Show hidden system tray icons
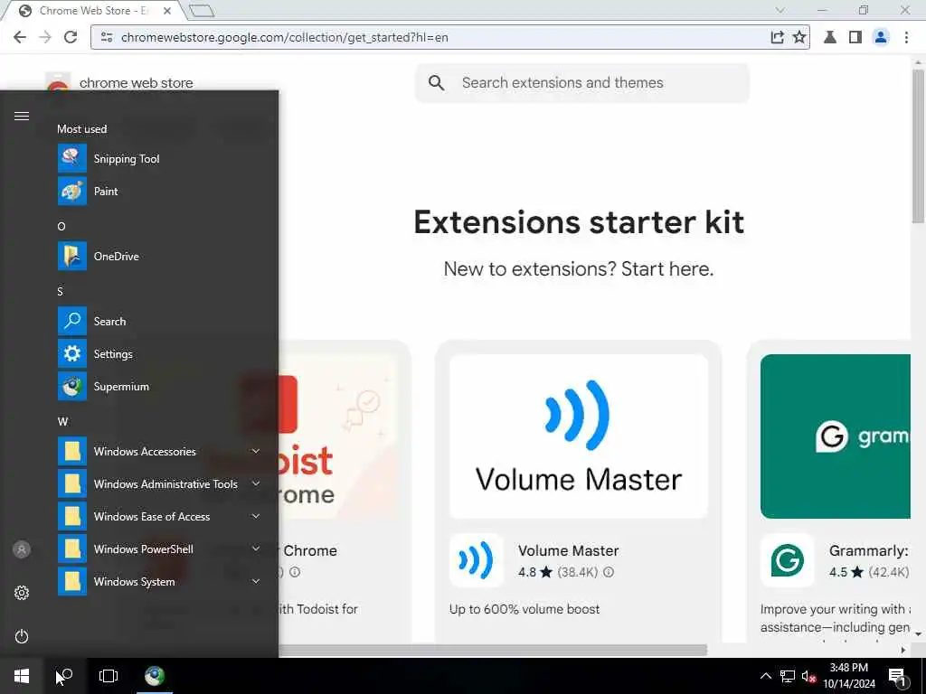Image resolution: width=926 pixels, height=694 pixels. point(765,676)
